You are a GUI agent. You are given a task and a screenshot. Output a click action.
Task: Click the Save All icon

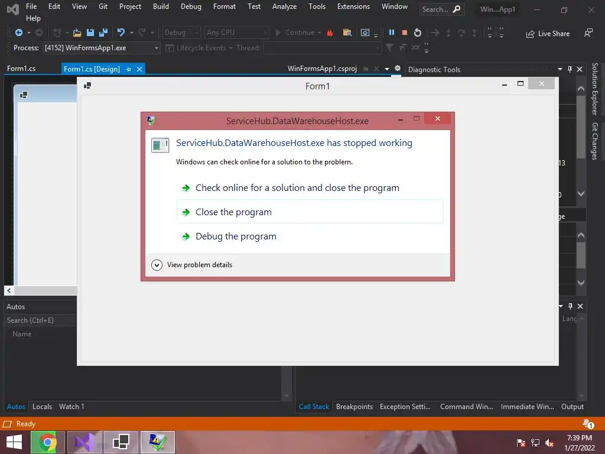tap(103, 33)
